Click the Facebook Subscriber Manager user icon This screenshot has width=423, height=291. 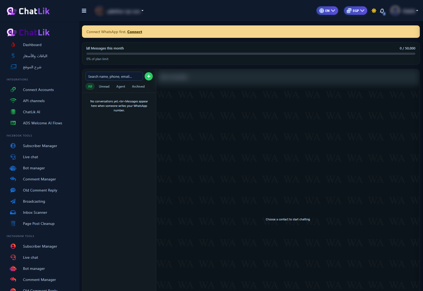[x=13, y=146]
